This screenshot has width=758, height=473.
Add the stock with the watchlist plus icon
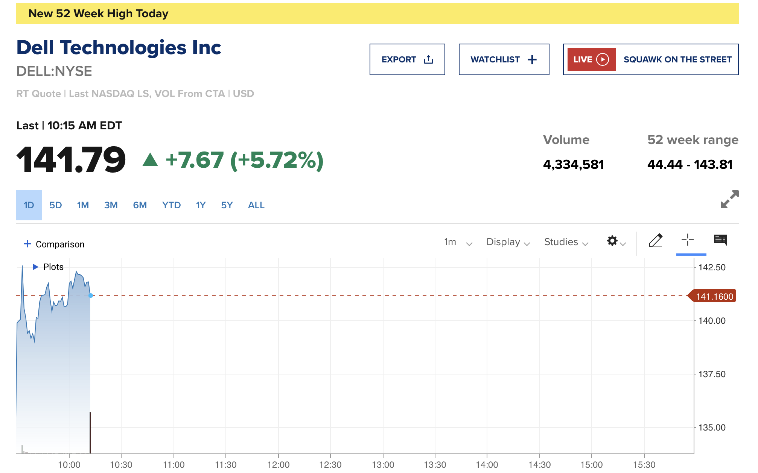(532, 59)
